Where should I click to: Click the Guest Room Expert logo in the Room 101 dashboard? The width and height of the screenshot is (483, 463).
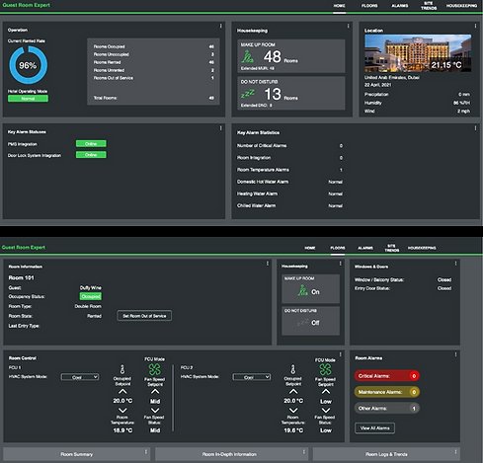[24, 247]
